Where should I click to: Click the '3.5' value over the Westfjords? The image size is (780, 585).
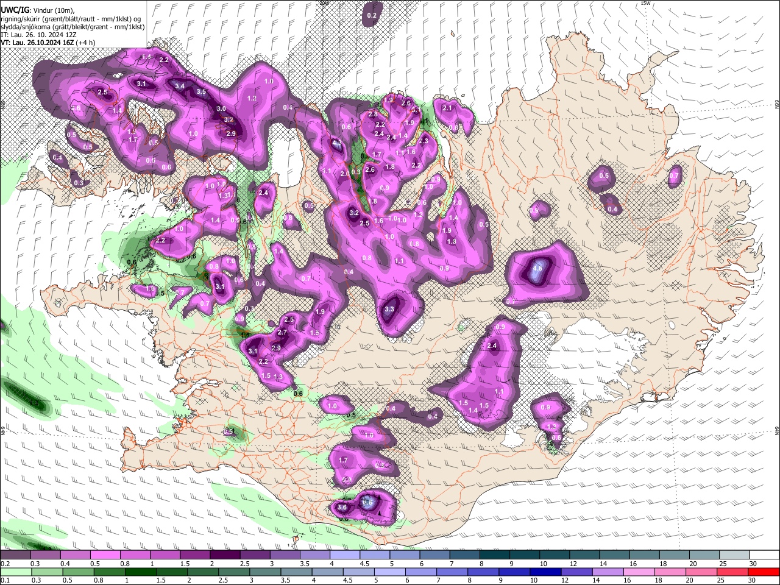(201, 92)
